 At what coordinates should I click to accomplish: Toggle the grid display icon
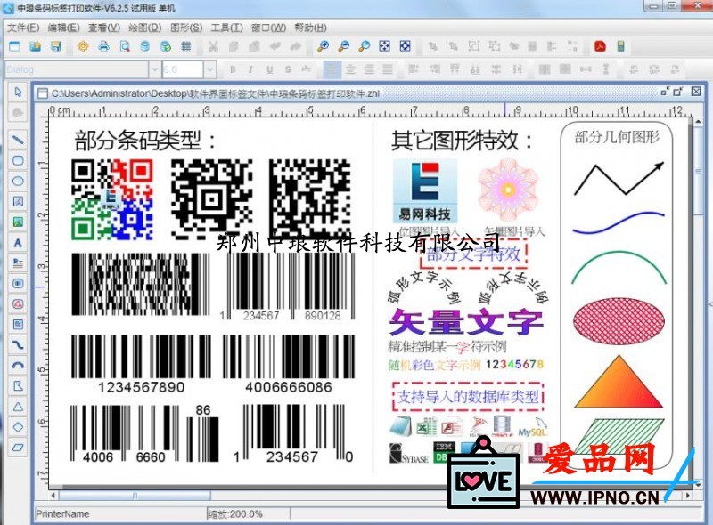186,46
